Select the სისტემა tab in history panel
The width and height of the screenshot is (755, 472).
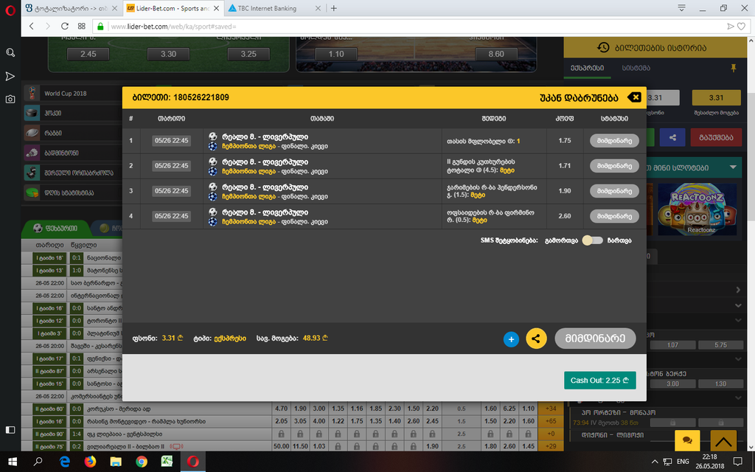636,68
